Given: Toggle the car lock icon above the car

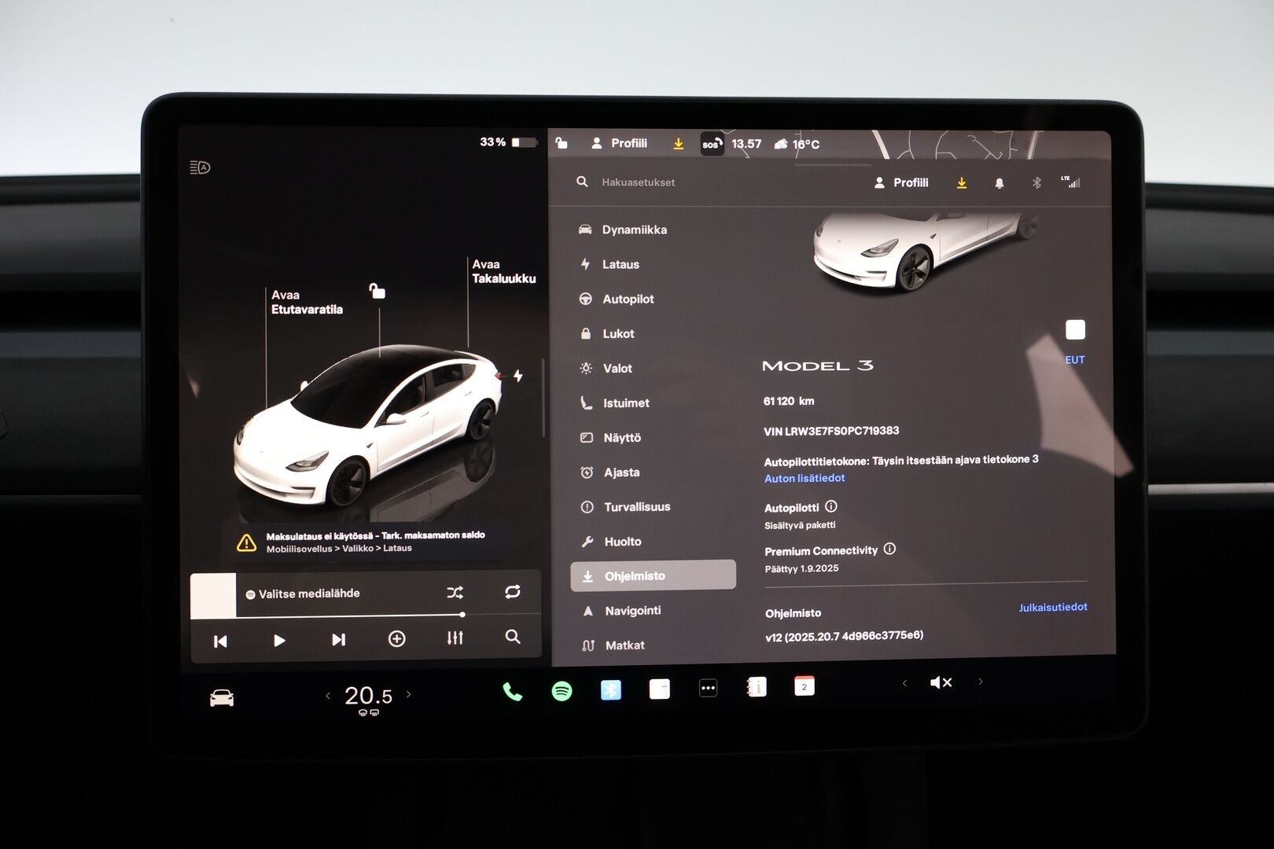Looking at the screenshot, I should point(377,291).
